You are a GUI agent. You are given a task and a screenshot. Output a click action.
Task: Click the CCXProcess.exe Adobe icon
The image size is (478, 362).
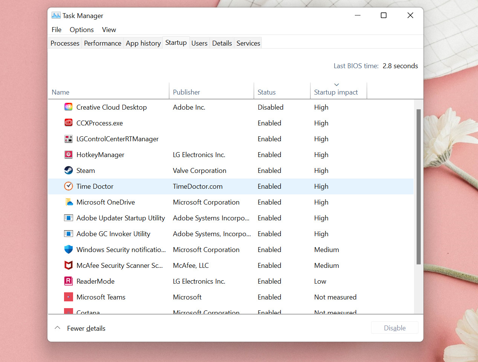point(68,123)
